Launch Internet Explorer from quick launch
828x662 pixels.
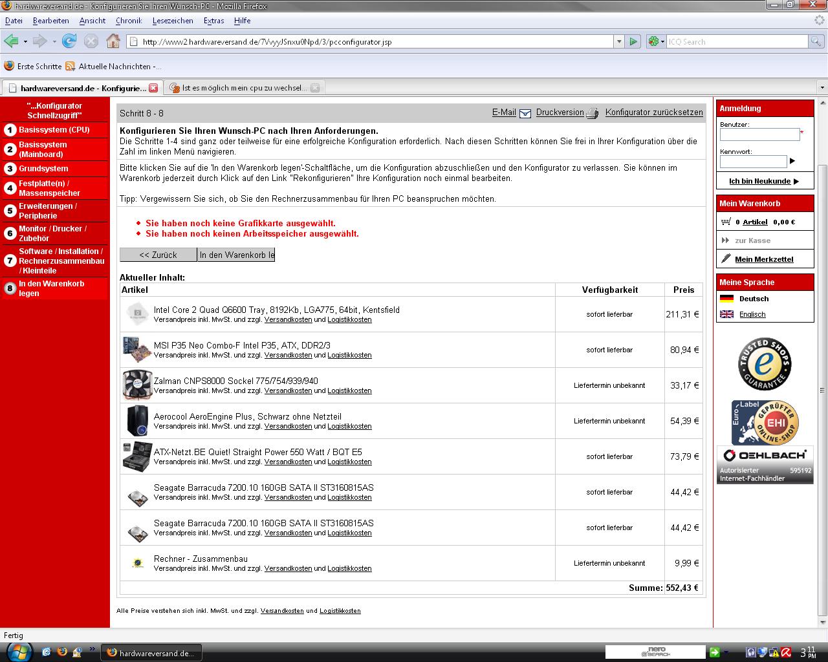point(47,652)
